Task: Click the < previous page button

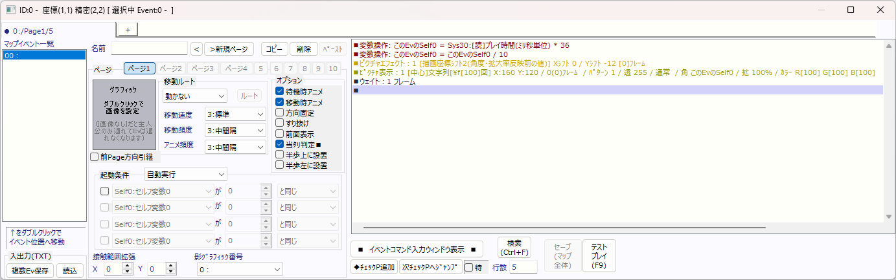Action: coord(197,48)
